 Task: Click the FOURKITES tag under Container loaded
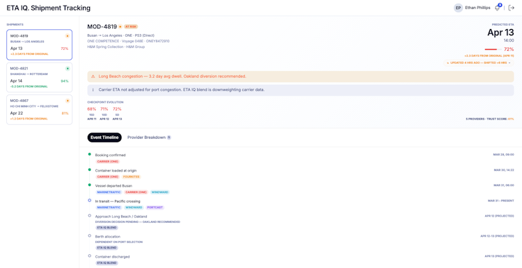(131, 177)
